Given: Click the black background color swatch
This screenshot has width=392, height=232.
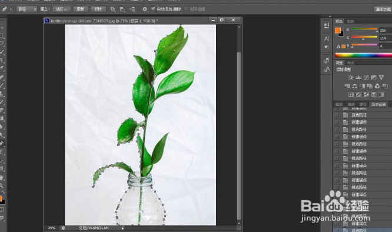Looking at the screenshot, I should (x=342, y=34).
